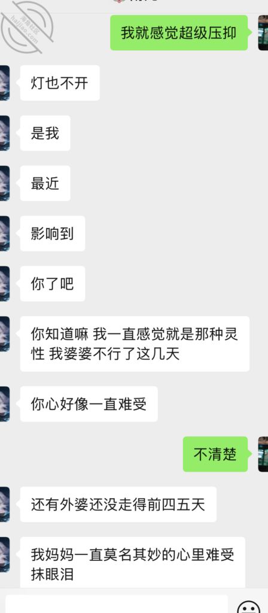Select the green reply bubble 不清楚
The width and height of the screenshot is (268, 613).
tap(215, 454)
